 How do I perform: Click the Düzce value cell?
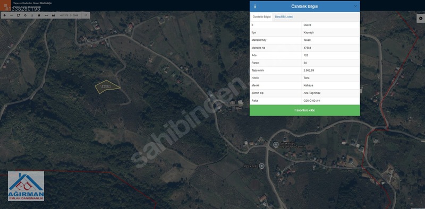click(330, 25)
